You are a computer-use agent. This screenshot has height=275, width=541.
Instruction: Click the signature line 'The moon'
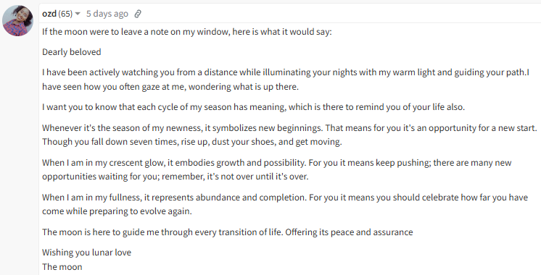tap(62, 267)
